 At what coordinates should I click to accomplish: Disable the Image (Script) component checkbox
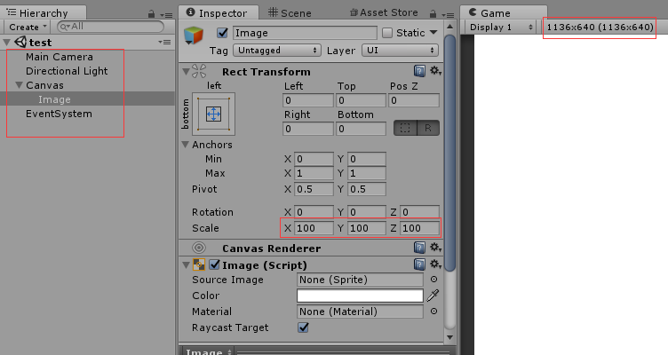(x=215, y=264)
